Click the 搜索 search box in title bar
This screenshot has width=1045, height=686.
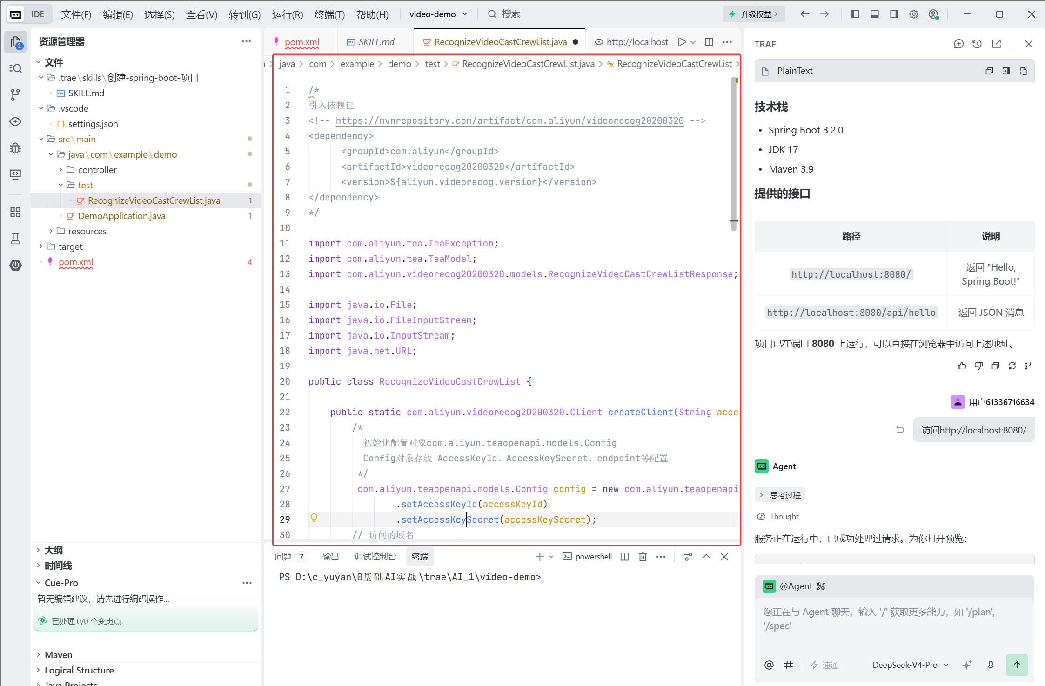coord(504,14)
